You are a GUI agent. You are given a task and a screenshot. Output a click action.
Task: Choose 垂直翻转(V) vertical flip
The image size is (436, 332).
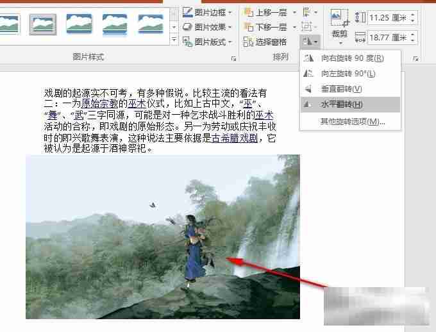(350, 89)
